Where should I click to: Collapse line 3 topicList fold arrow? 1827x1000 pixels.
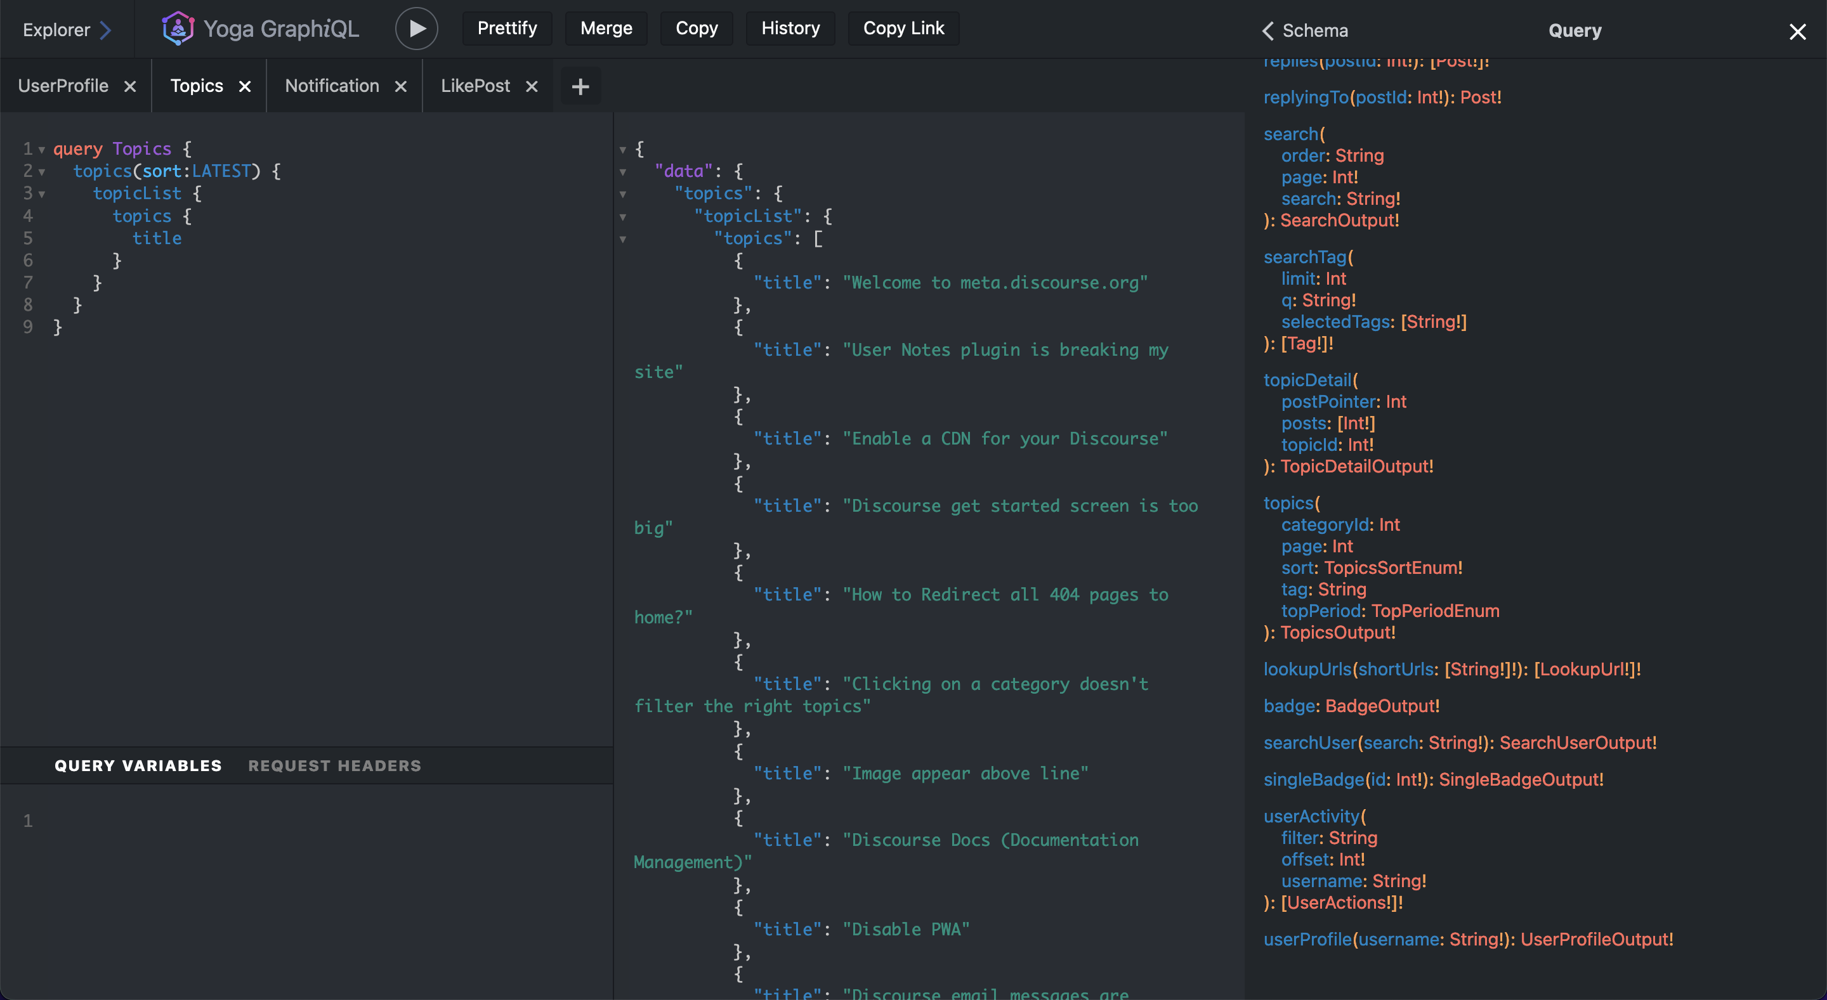[x=42, y=194]
